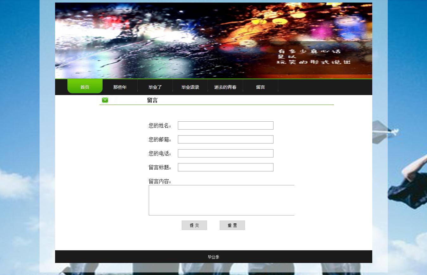Click into the 您的邮箱 input box

[x=225, y=139]
